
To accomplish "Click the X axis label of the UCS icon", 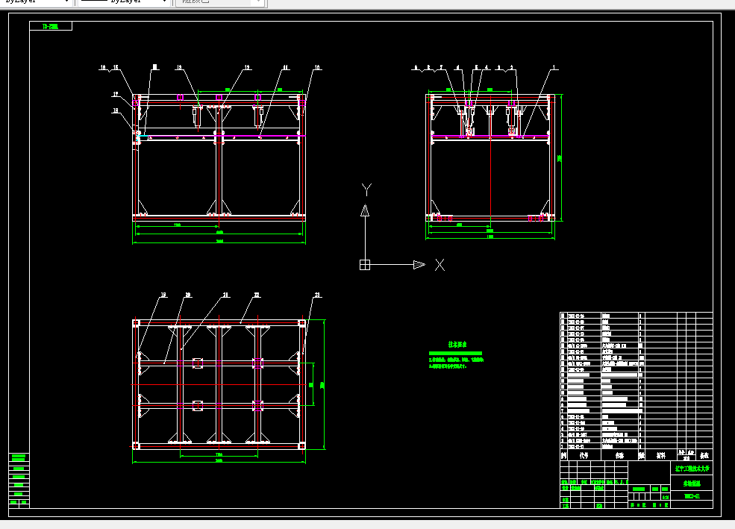I will pyautogui.click(x=440, y=265).
